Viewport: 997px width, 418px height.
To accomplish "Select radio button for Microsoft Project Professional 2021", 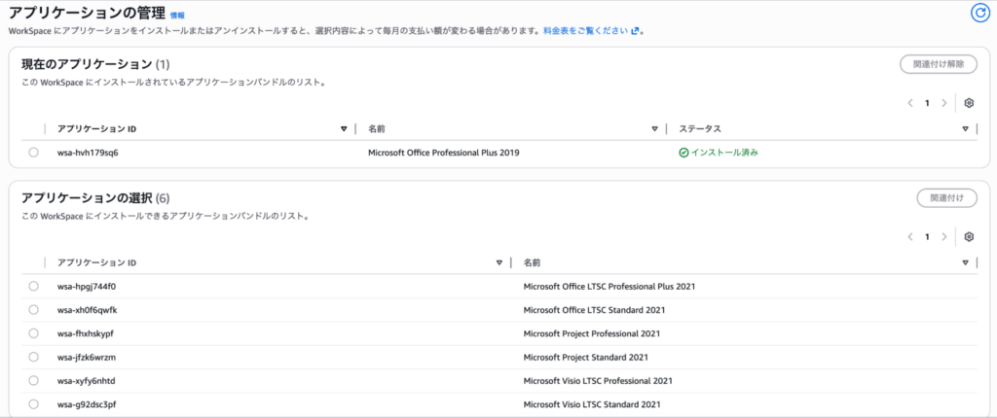I will point(34,333).
